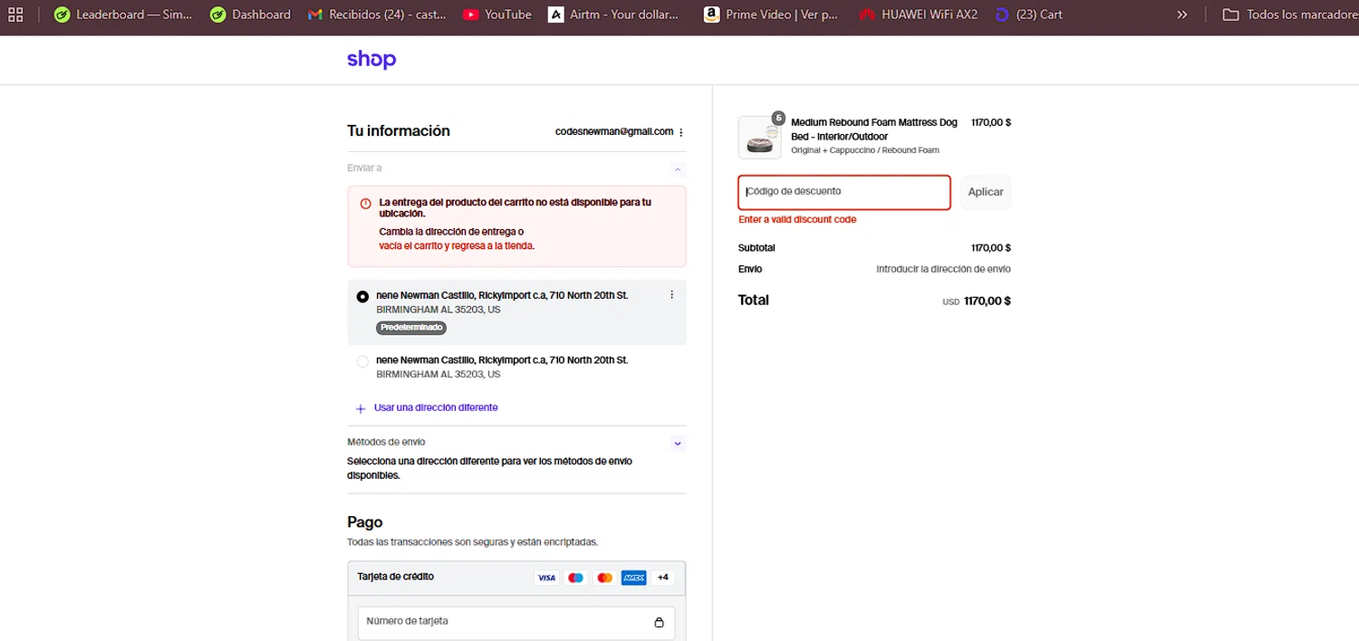The width and height of the screenshot is (1359, 641).
Task: Select the default Birmingham address radio
Action: [362, 296]
